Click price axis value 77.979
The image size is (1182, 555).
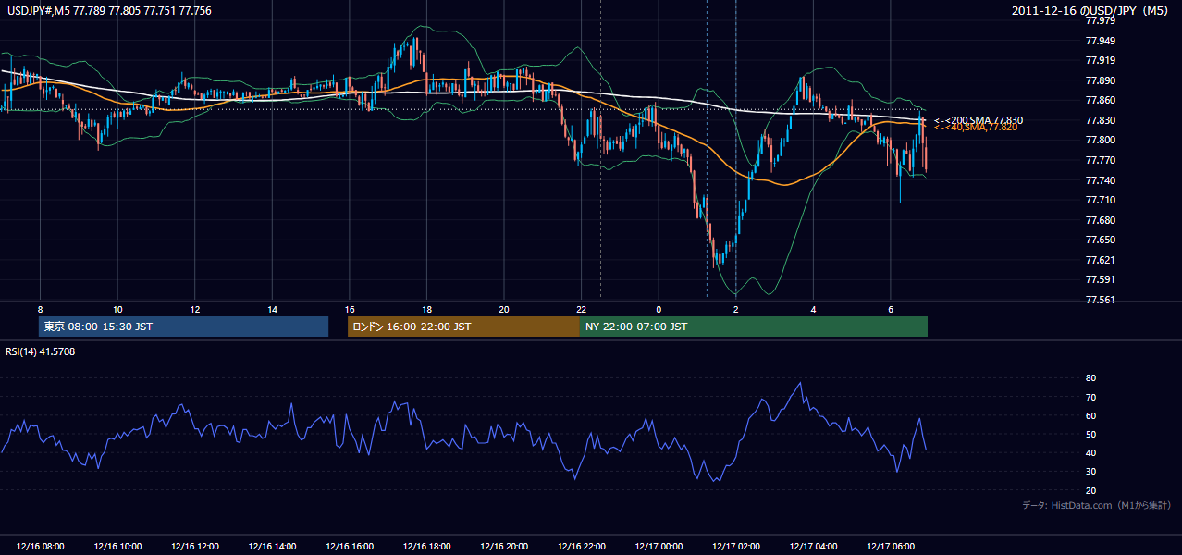[1101, 20]
